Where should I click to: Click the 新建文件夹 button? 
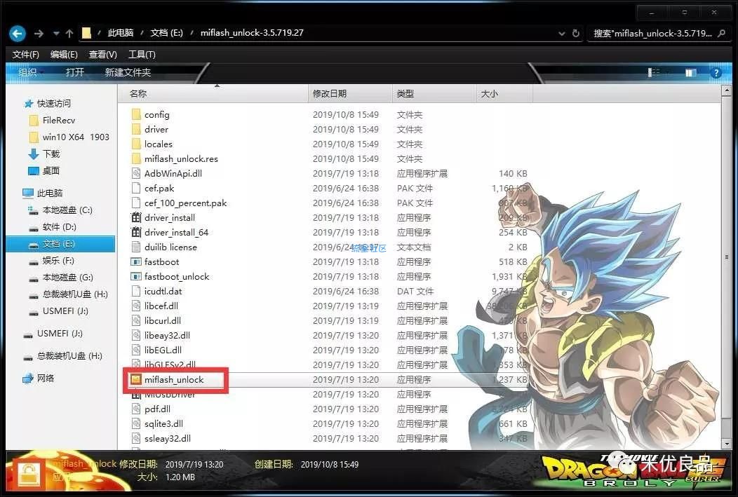(128, 72)
